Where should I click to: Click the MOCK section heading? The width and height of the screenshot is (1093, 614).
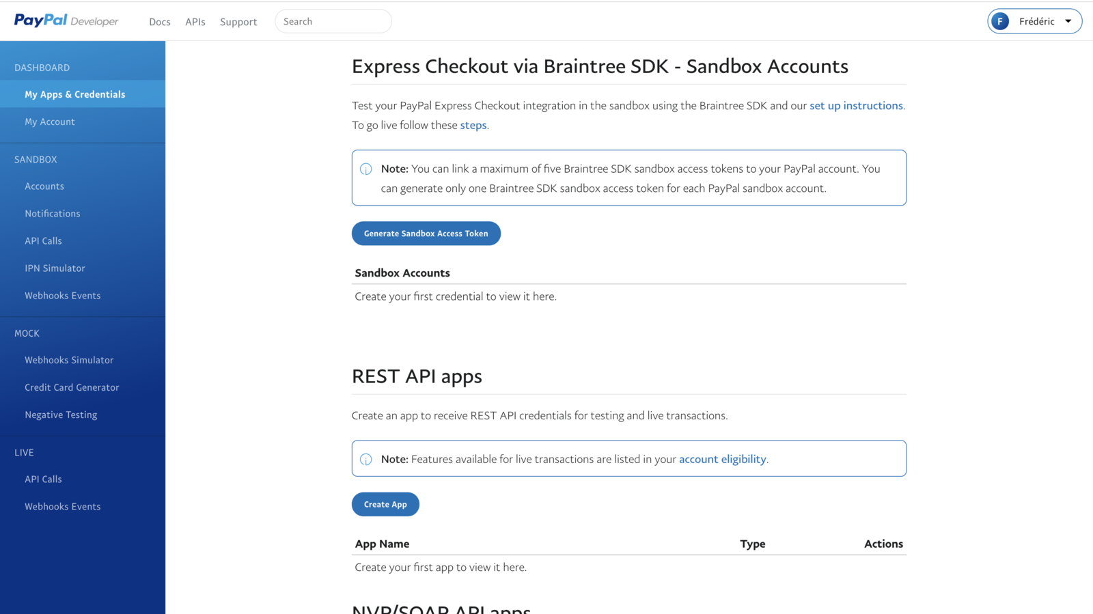27,333
